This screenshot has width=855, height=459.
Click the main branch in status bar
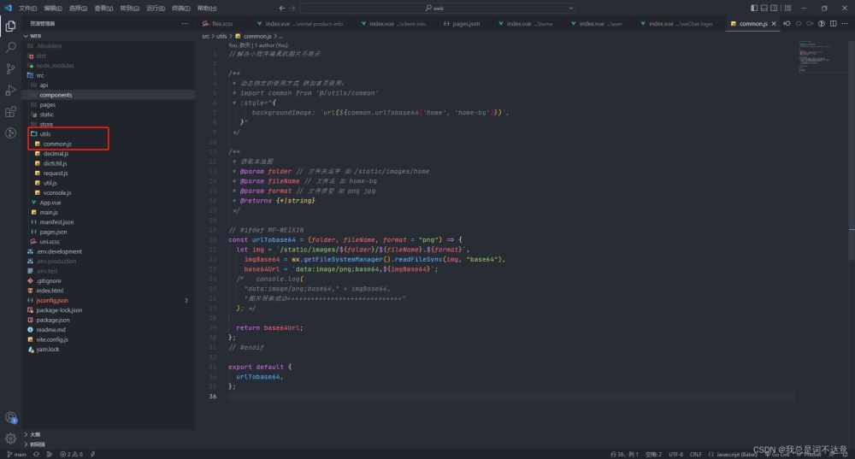coord(16,454)
